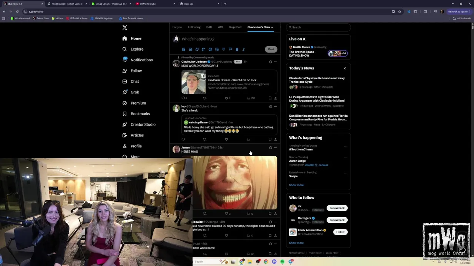Dismiss the Today's News panel
This screenshot has width=474, height=266.
coord(345,68)
